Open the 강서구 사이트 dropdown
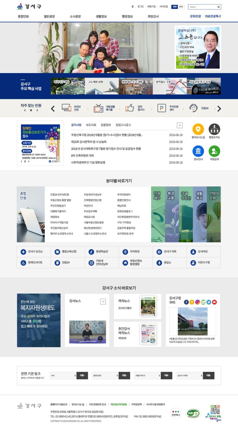This screenshot has width=238, height=431. coord(189,375)
